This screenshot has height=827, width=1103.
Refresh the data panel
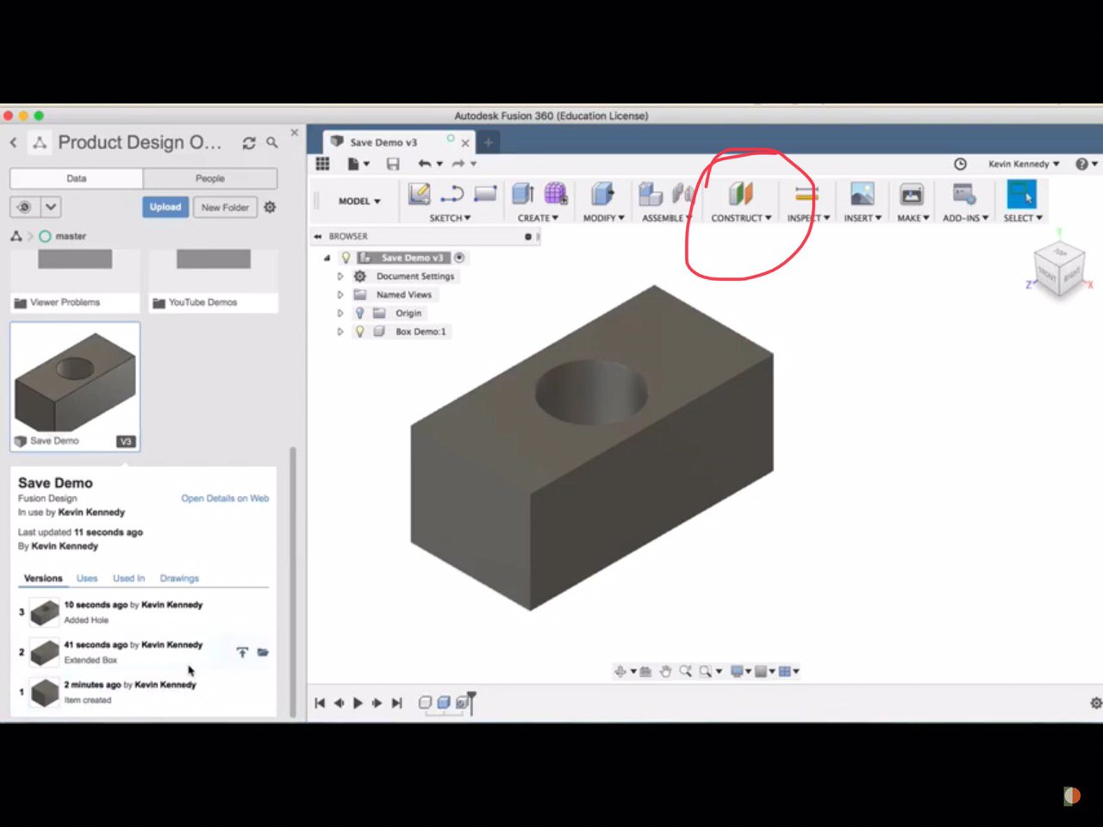[249, 143]
